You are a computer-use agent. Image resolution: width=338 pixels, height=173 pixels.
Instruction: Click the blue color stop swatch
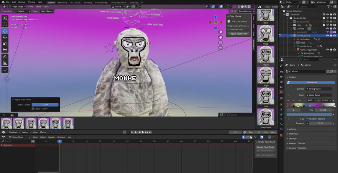tap(309, 114)
